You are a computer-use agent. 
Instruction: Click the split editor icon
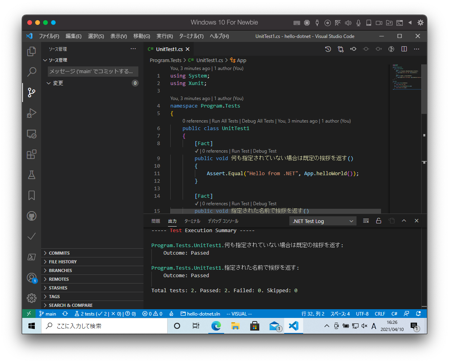click(x=404, y=49)
